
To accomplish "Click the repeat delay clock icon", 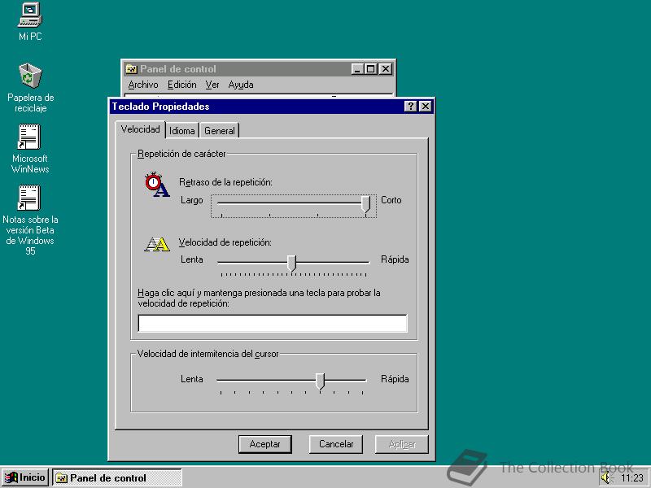I will [157, 185].
